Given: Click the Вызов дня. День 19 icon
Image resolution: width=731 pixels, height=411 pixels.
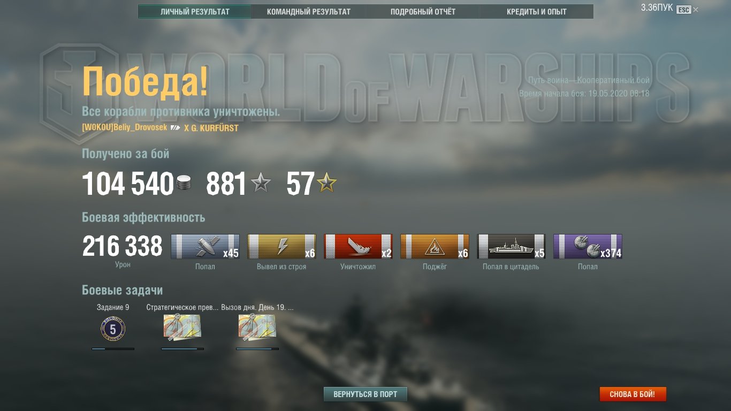Looking at the screenshot, I should click(x=257, y=327).
